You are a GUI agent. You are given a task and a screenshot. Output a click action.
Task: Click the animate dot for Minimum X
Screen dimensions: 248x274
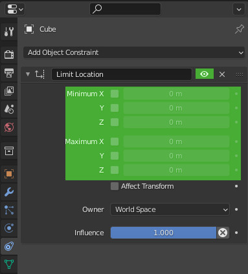click(x=236, y=94)
